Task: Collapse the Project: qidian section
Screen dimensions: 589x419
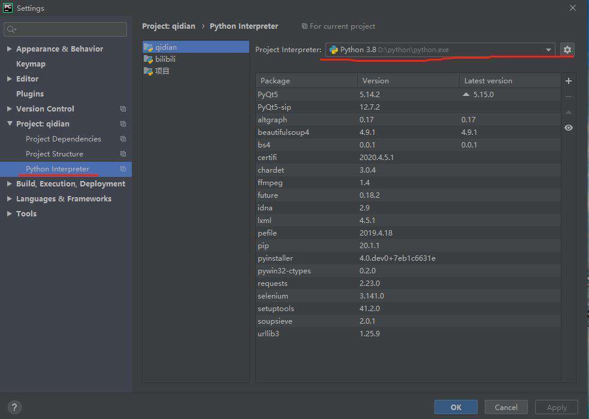Action: tap(10, 123)
